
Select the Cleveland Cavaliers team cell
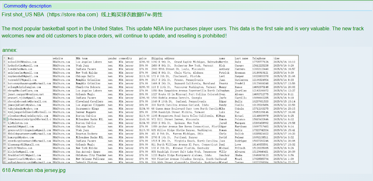(89, 101)
